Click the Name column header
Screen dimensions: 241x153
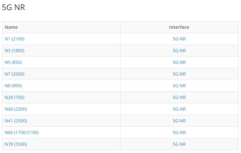[x=11, y=27]
